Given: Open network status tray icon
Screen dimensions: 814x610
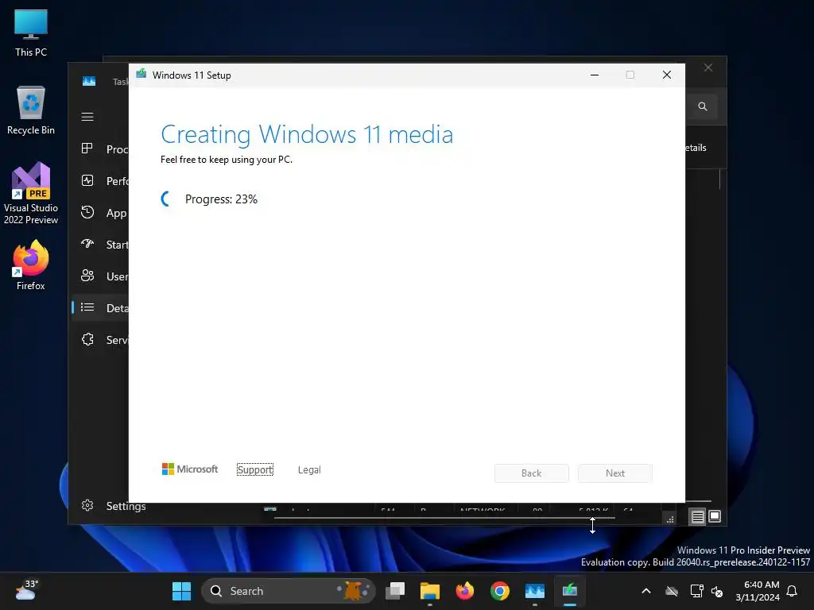Looking at the screenshot, I should coord(696,591).
